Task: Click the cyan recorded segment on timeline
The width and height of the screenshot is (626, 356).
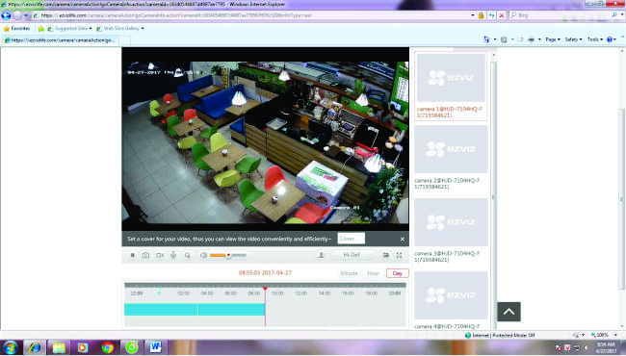Action: pos(195,310)
